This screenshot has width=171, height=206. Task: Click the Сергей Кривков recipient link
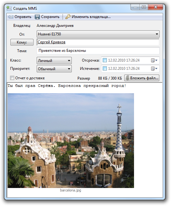[52, 42]
